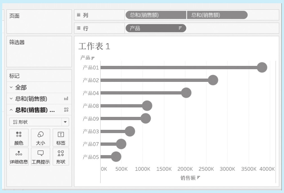Click the bar for 产品02

(x=155, y=80)
